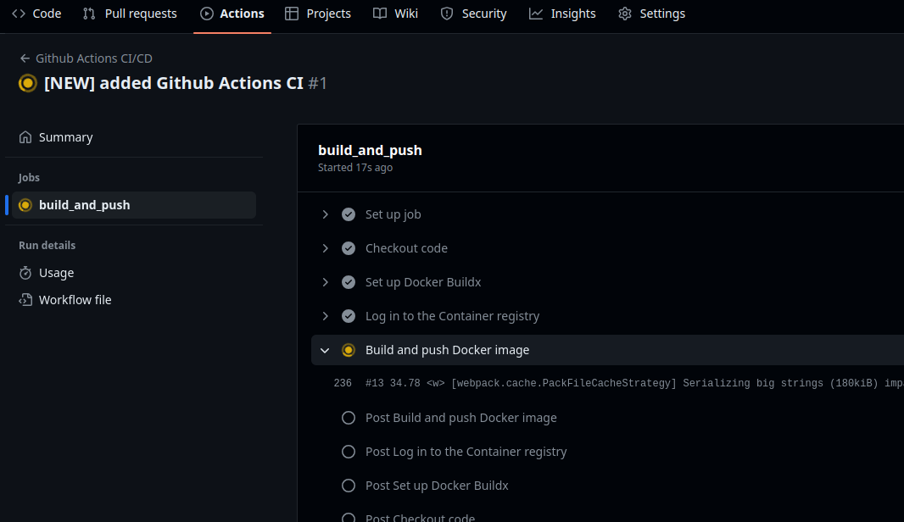Viewport: 904px width, 522px height.
Task: Select Post Log in to the Container registry step
Action: pyautogui.click(x=466, y=452)
